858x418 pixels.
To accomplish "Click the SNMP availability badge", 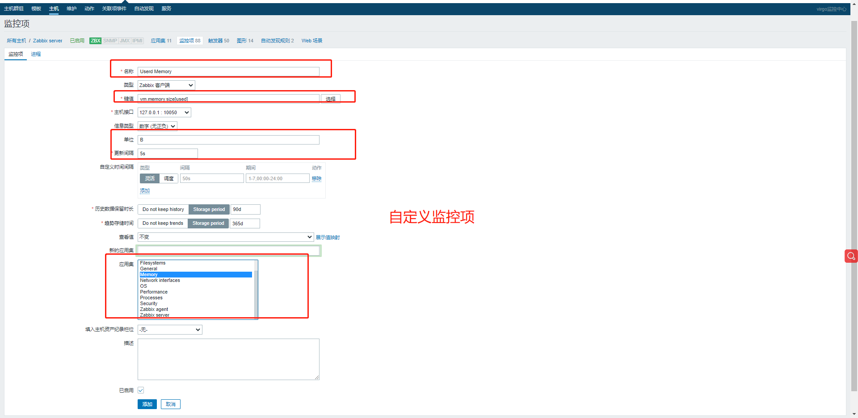I will tap(110, 41).
